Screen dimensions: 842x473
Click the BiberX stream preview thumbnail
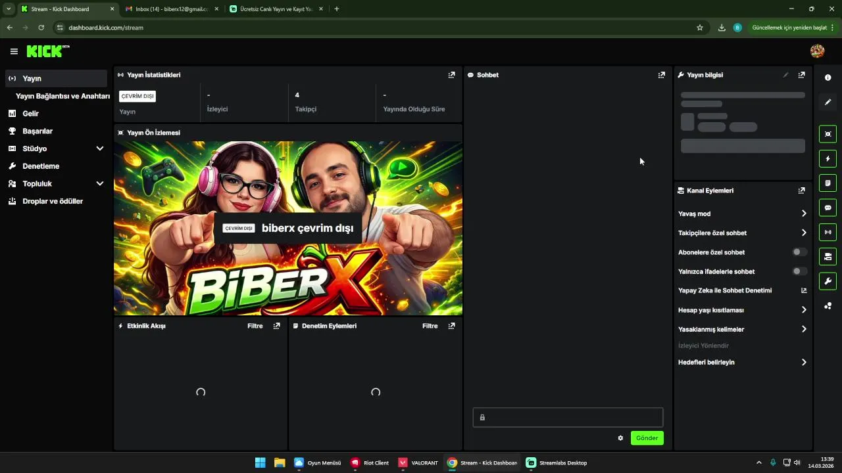[x=288, y=228]
